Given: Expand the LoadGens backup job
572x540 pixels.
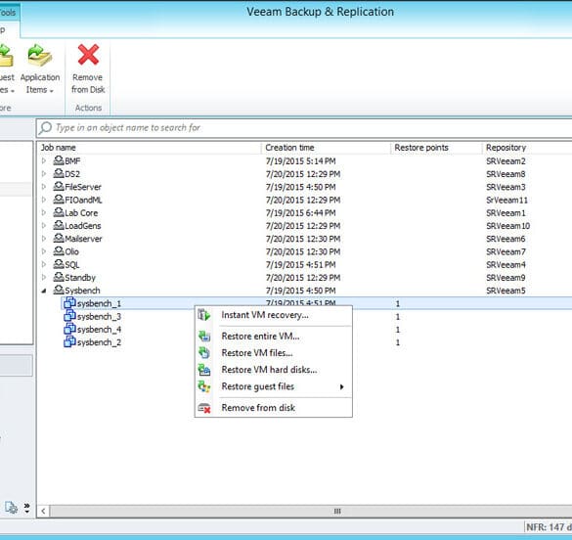Looking at the screenshot, I should coord(44,226).
